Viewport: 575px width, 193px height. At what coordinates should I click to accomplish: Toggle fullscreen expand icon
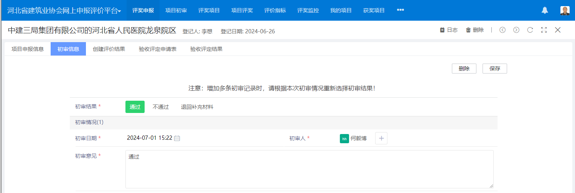click(x=544, y=30)
